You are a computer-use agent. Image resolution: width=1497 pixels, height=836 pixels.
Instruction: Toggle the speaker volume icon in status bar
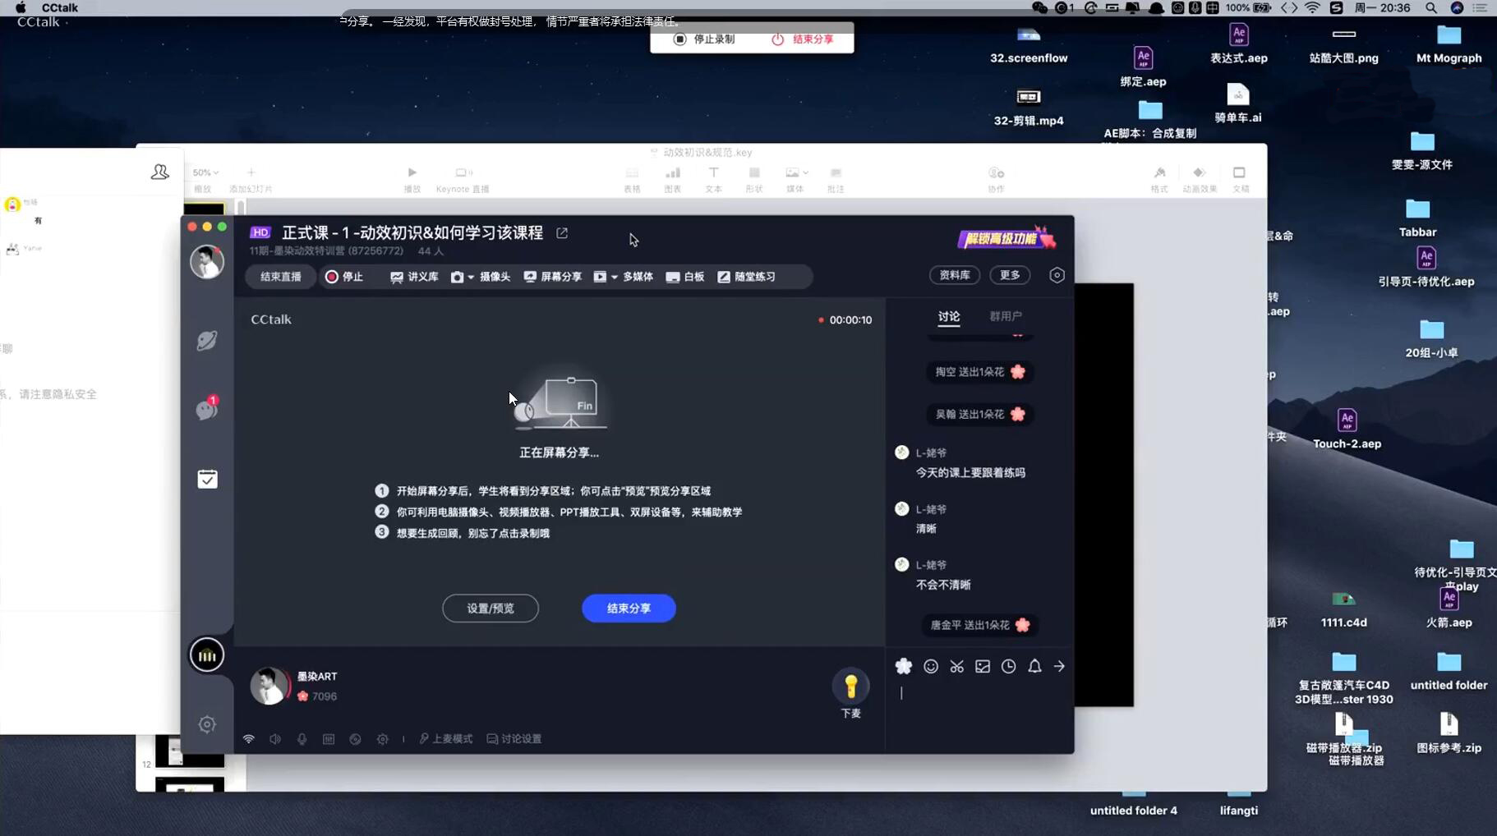point(275,739)
